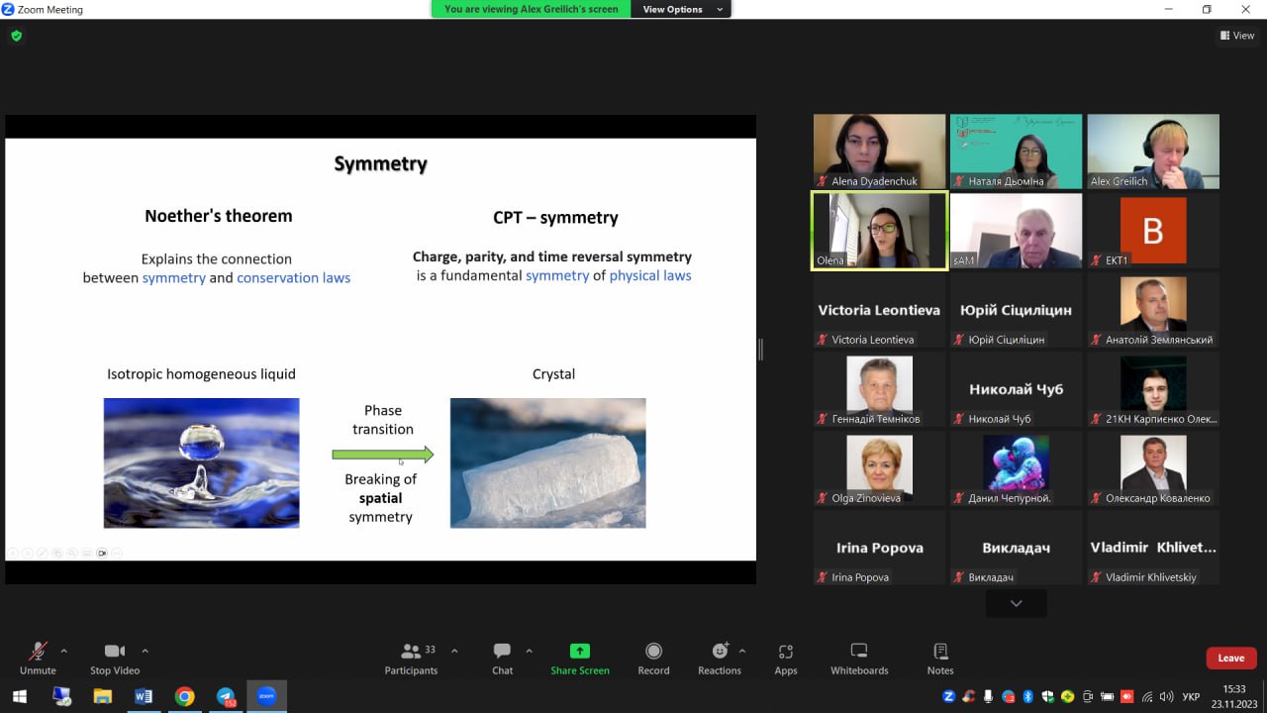The height and width of the screenshot is (713, 1267).
Task: Open the View Options dropdown
Action: [681, 9]
